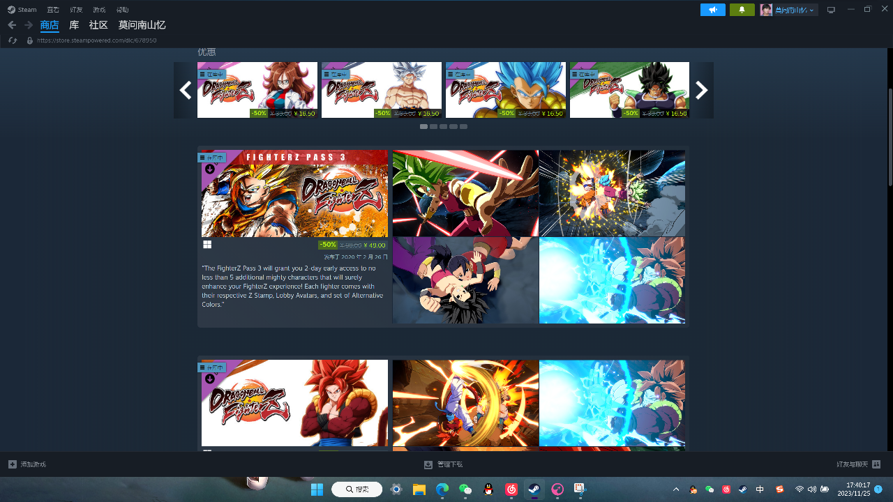
Task: Show previous carousel items with left chevron
Action: [x=185, y=90]
